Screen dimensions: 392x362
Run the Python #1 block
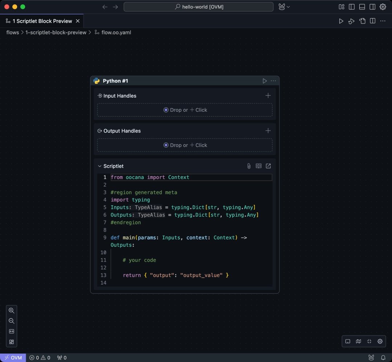(x=265, y=81)
